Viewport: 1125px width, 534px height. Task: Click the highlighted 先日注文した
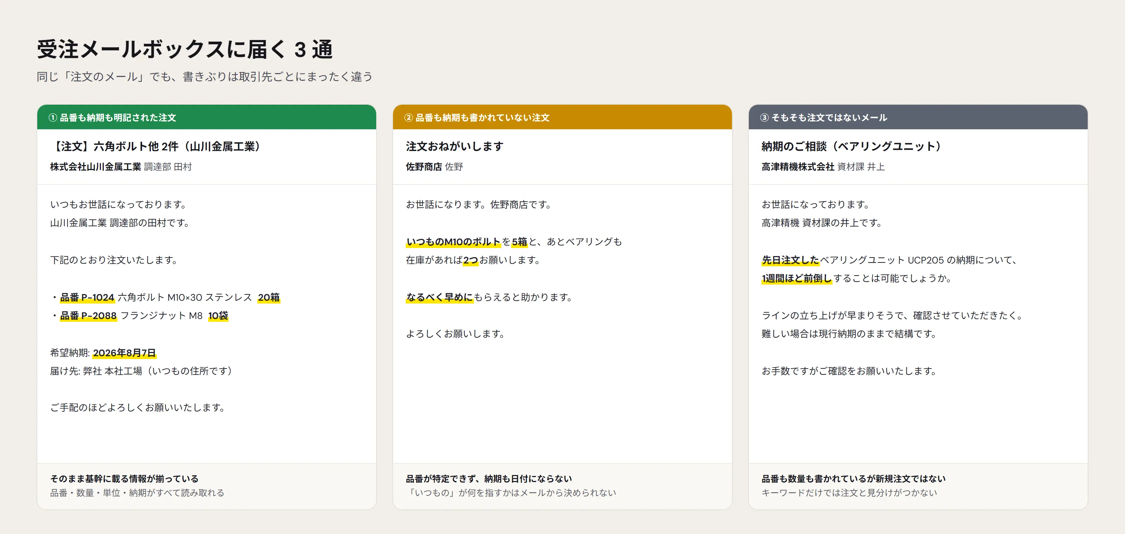tap(790, 260)
